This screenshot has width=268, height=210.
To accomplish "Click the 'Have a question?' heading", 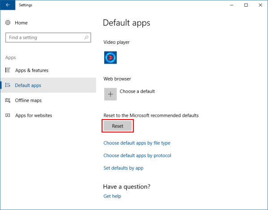I will click(x=127, y=187).
